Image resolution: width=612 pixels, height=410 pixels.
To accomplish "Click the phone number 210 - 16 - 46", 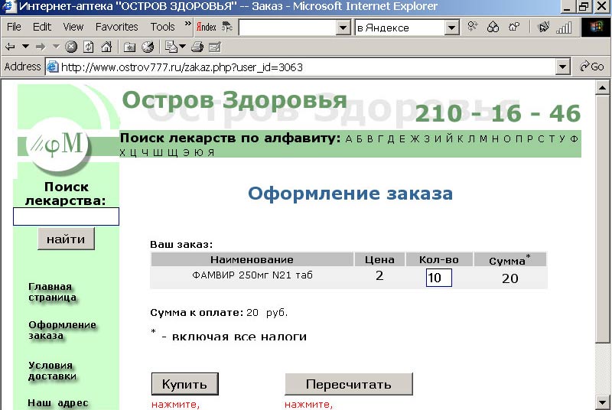I will point(498,113).
